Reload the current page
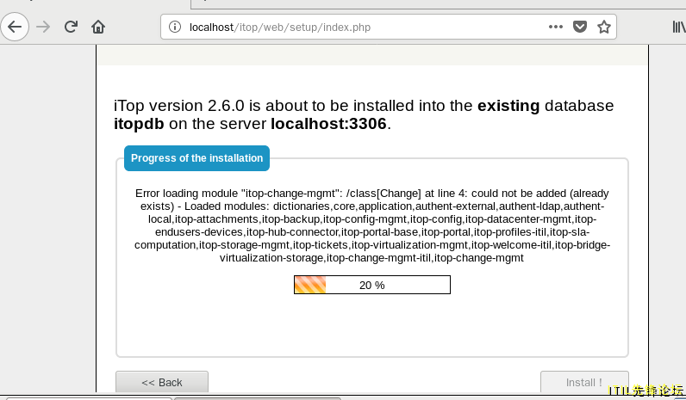This screenshot has height=400, width=686. tap(71, 27)
